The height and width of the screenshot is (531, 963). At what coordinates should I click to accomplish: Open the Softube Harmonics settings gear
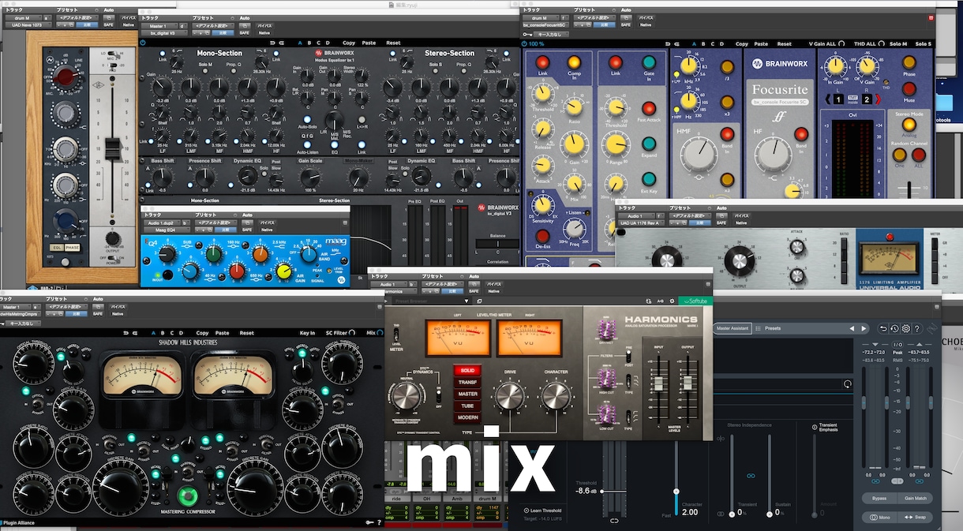(672, 301)
